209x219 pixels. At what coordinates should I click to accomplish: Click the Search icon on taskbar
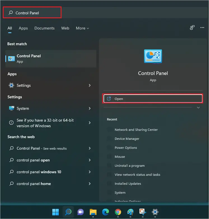[x=68, y=212]
